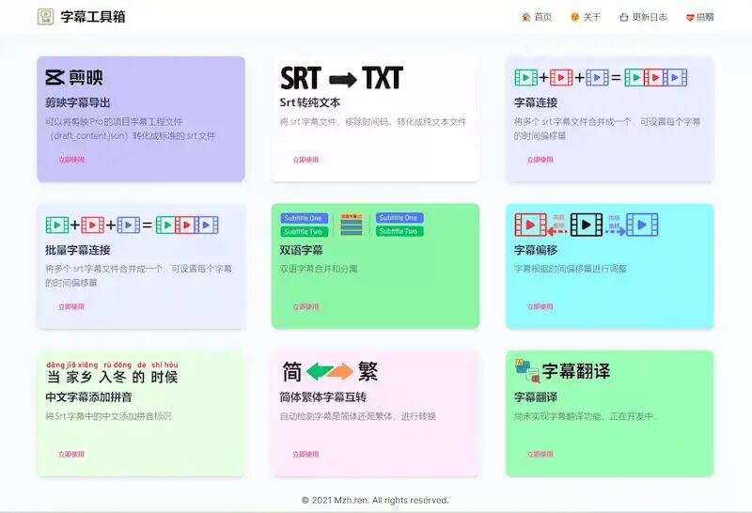This screenshot has width=752, height=513.
Task: Click the 字幕工具箱 logo icon
Action: pos(45,17)
